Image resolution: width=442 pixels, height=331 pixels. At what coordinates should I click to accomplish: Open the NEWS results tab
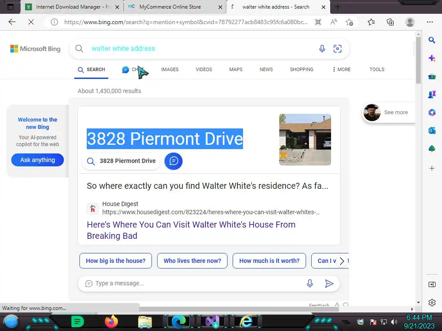pyautogui.click(x=266, y=69)
